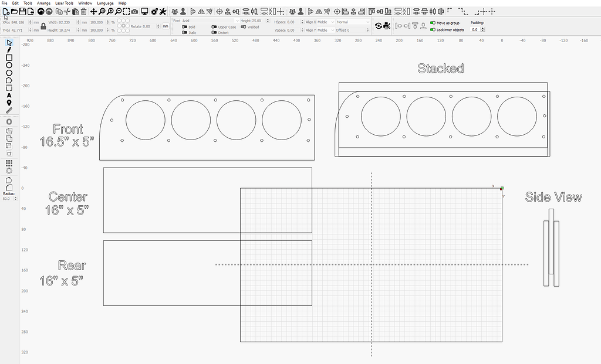Open the Font family dropdown
The image size is (601, 364).
(x=237, y=21)
